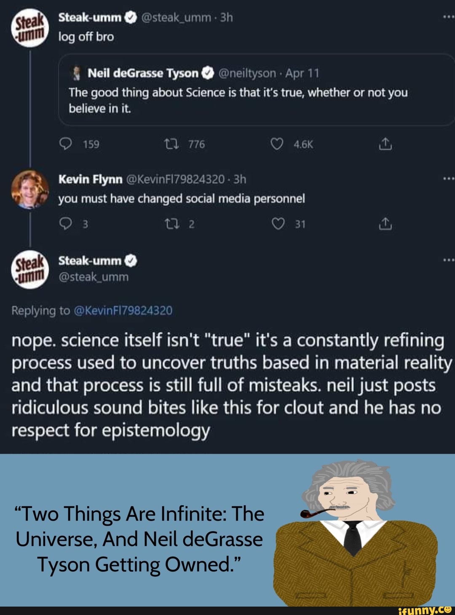
Task: Open the @KevinFl79824320 mention link
Action: (x=123, y=311)
